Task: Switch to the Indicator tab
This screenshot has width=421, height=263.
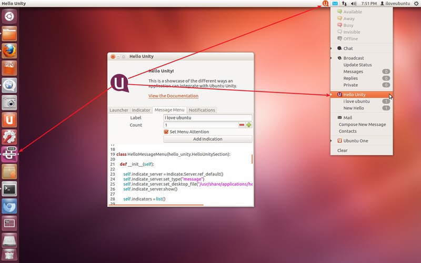Action: 141,110
